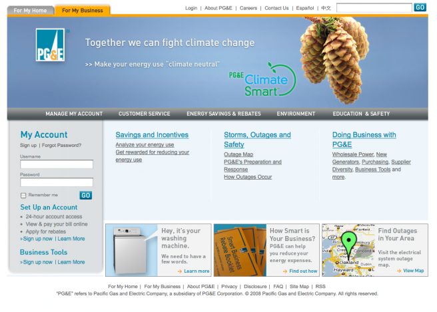Viewport: 437px width, 312px height.
Task: Focus the Username field
Action: click(57, 164)
